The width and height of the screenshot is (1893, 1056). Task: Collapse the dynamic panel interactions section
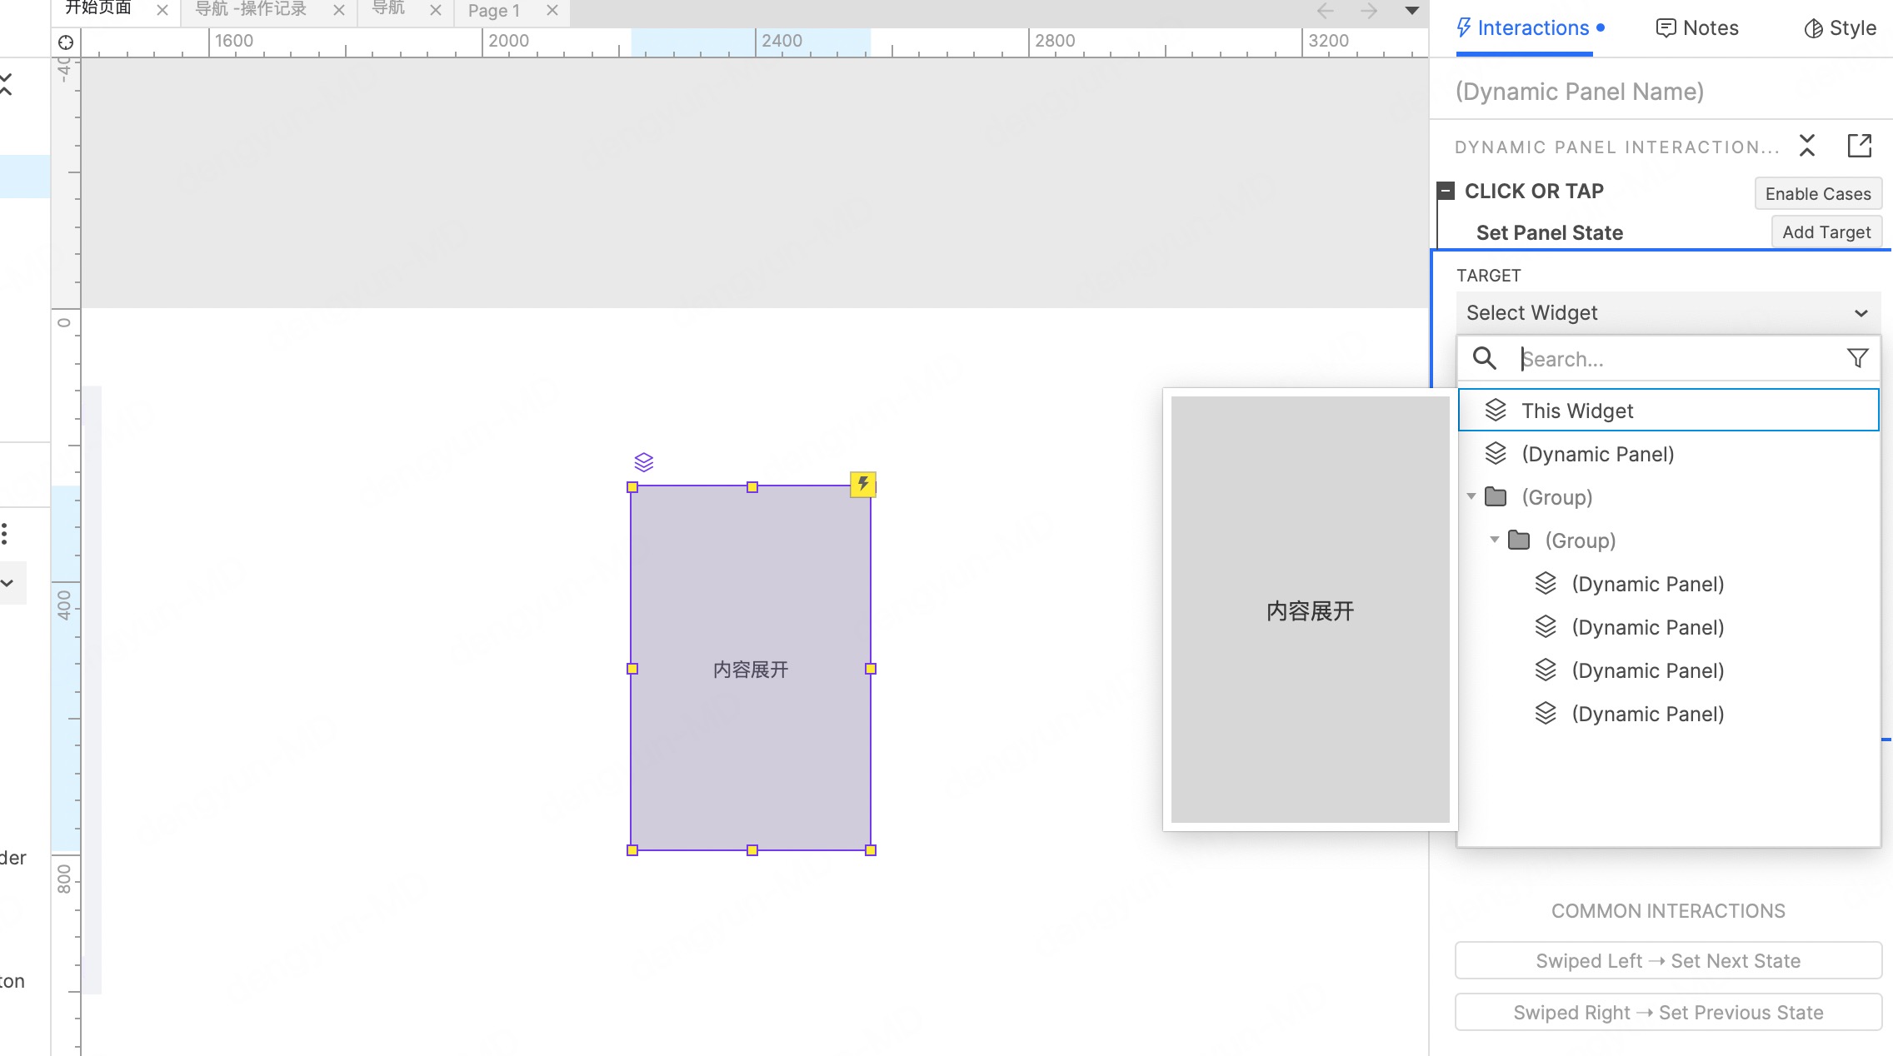(1807, 146)
